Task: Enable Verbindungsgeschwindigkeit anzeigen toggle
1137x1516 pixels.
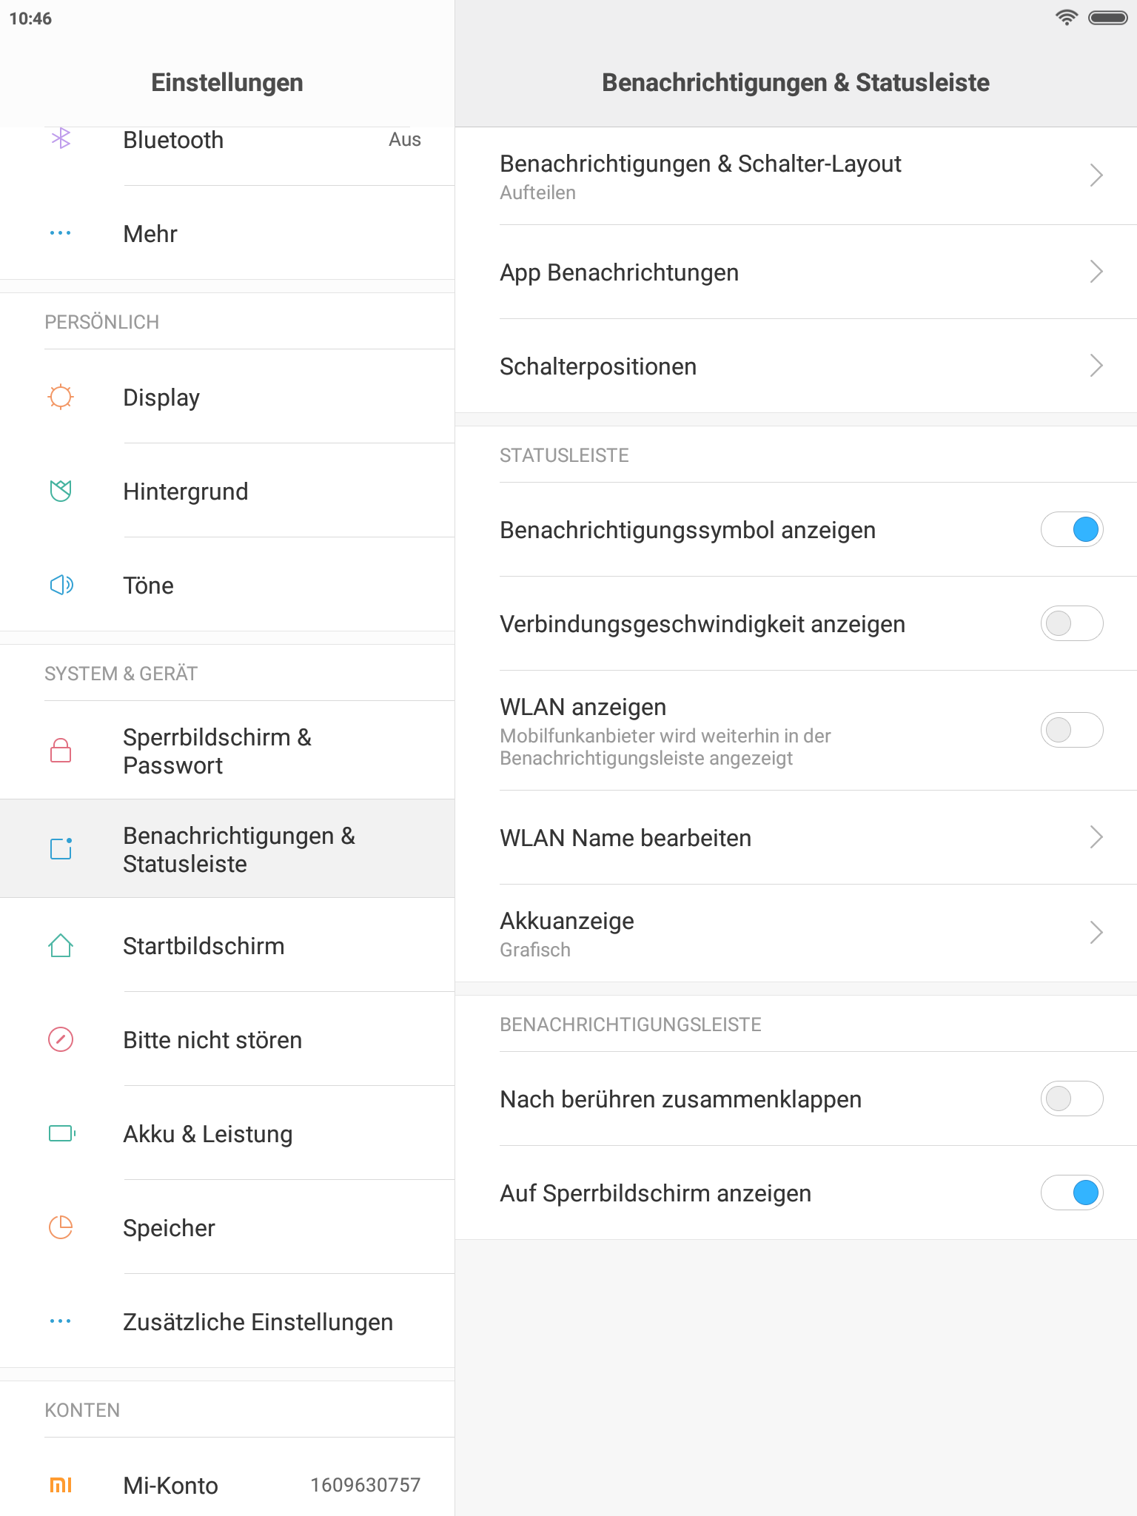Action: click(x=1071, y=624)
